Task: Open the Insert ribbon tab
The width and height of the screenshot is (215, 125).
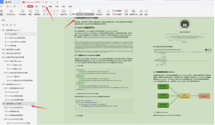Action: point(37,7)
